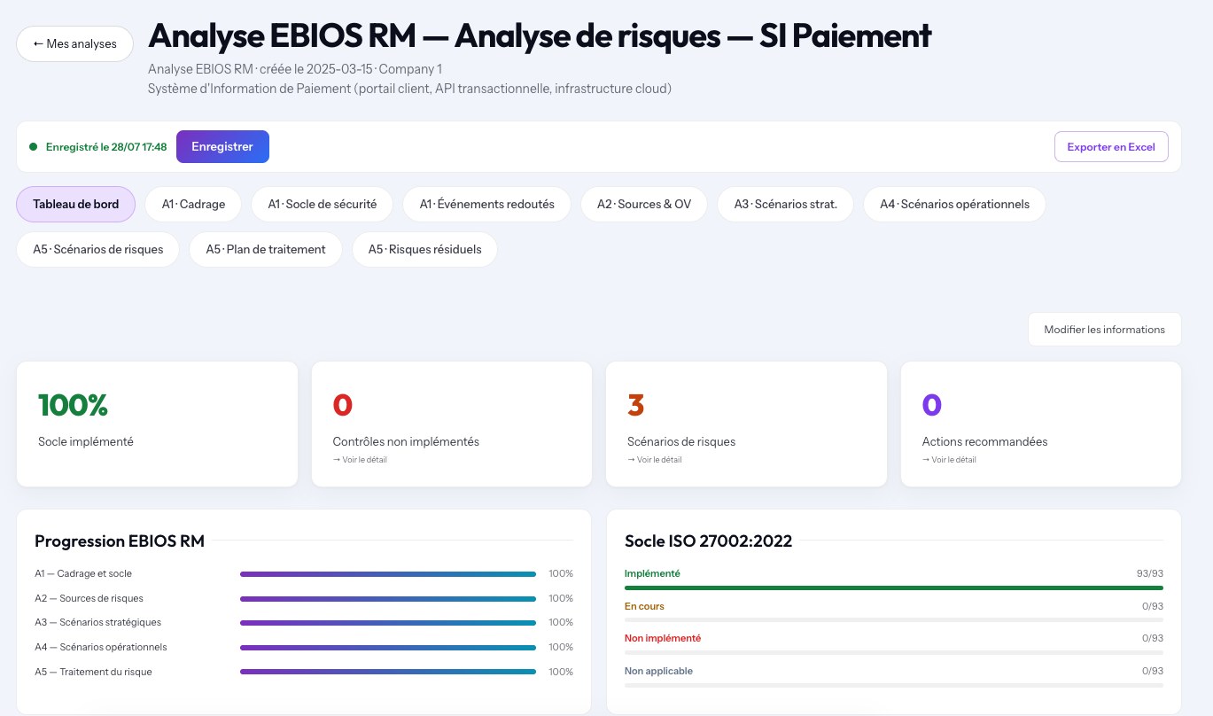Open Modifier les informations
Viewport: 1213px width, 716px height.
[1104, 330]
